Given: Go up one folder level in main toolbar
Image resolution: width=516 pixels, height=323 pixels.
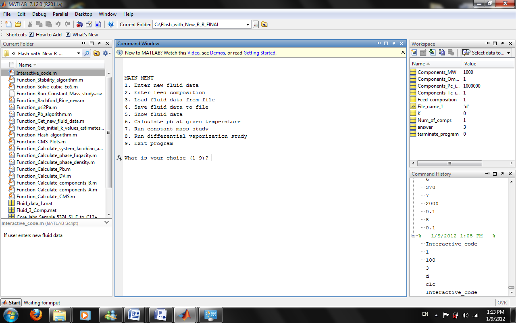Looking at the screenshot, I should tap(264, 25).
